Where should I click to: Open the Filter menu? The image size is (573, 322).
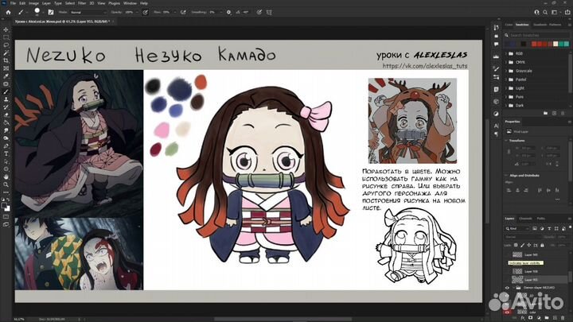pos(82,3)
